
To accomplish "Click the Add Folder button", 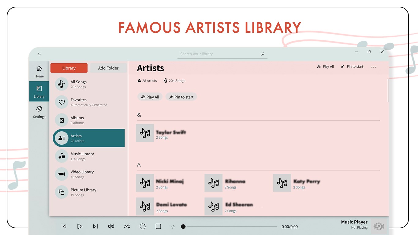I will tap(108, 68).
